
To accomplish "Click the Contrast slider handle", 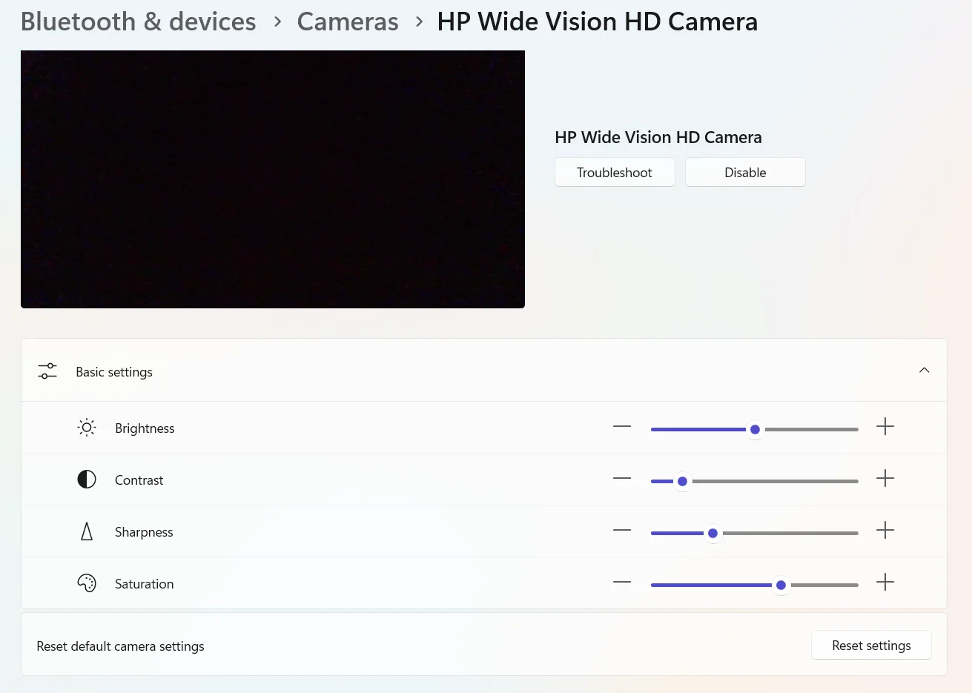I will coord(682,482).
